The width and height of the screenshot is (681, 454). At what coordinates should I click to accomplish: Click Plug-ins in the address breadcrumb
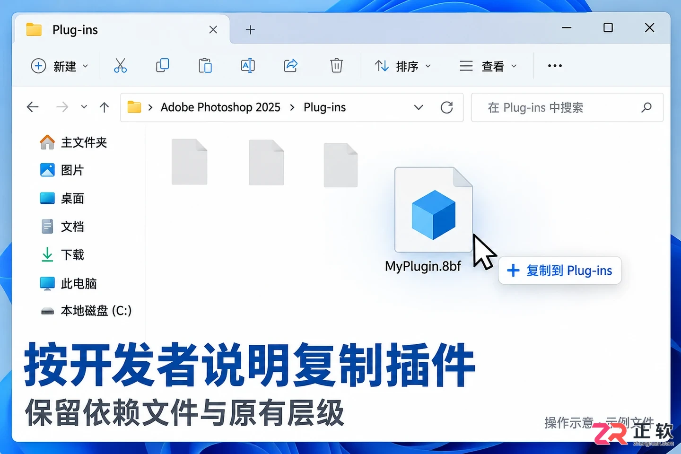pos(324,107)
